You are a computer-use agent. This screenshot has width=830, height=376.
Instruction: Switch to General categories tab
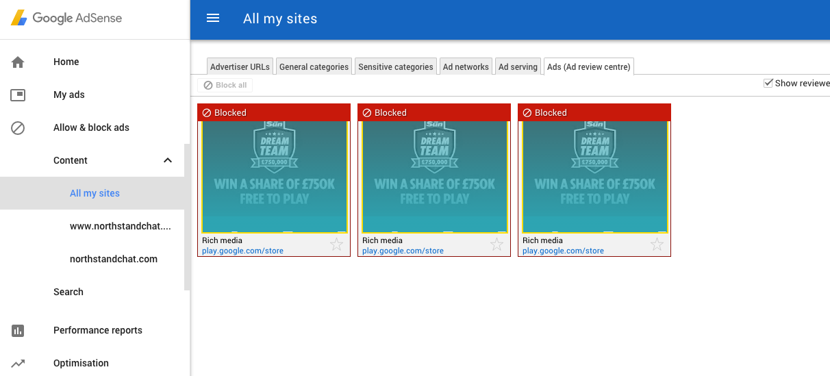tap(314, 66)
